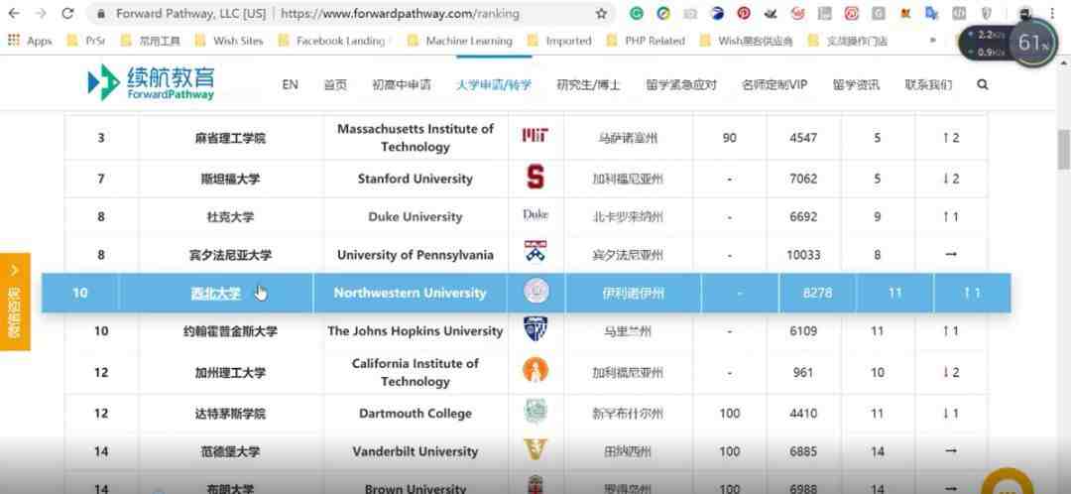Screen dimensions: 1071x494
Task: Open the 杜克大学 row link
Action: pyautogui.click(x=230, y=217)
